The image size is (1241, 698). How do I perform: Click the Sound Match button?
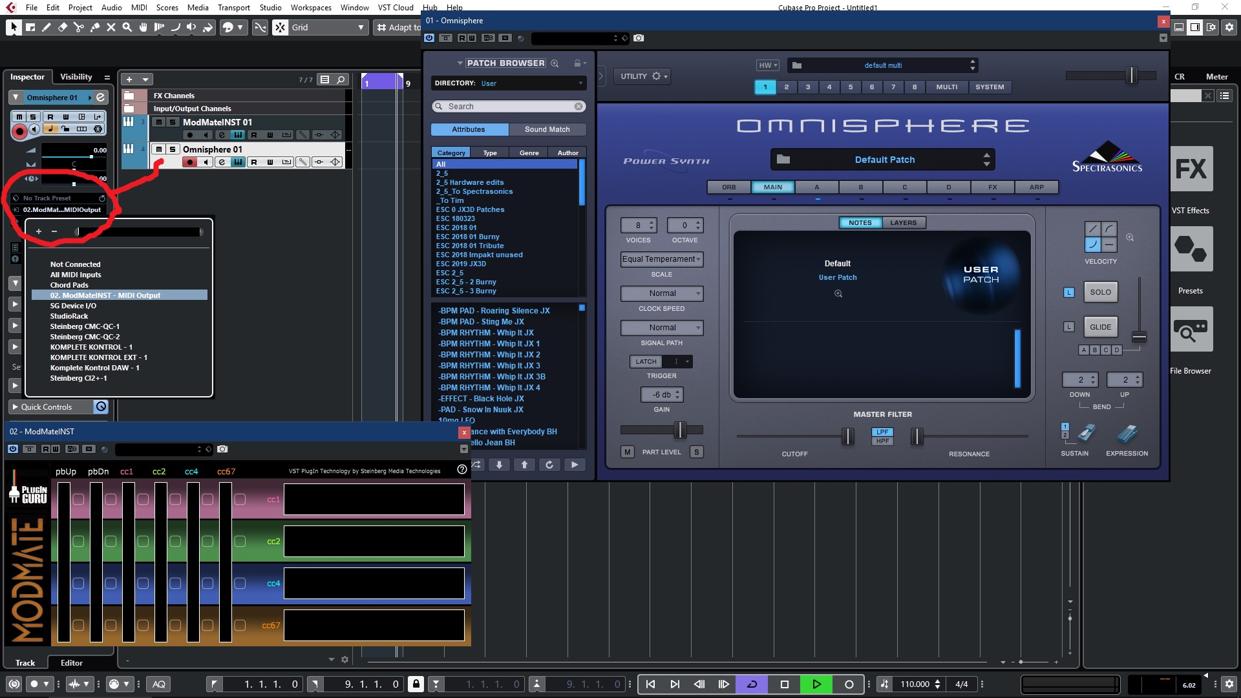tap(547, 129)
